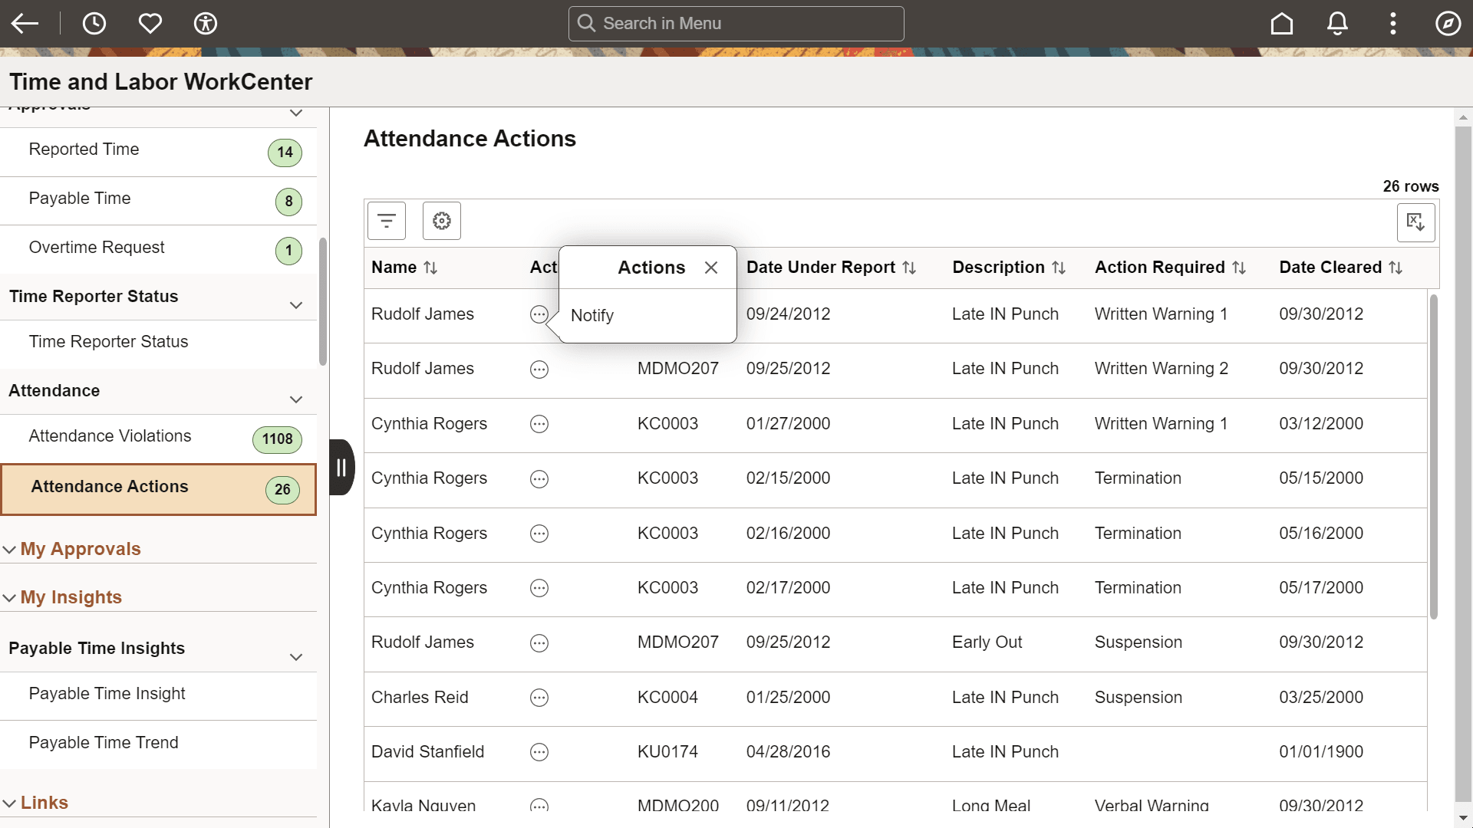1473x828 pixels.
Task: Collapse the Time Reporter Status section
Action: point(296,304)
